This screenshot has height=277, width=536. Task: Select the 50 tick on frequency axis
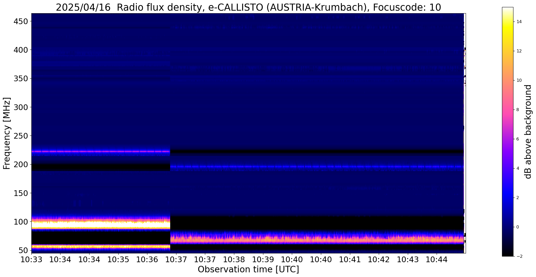23,250
